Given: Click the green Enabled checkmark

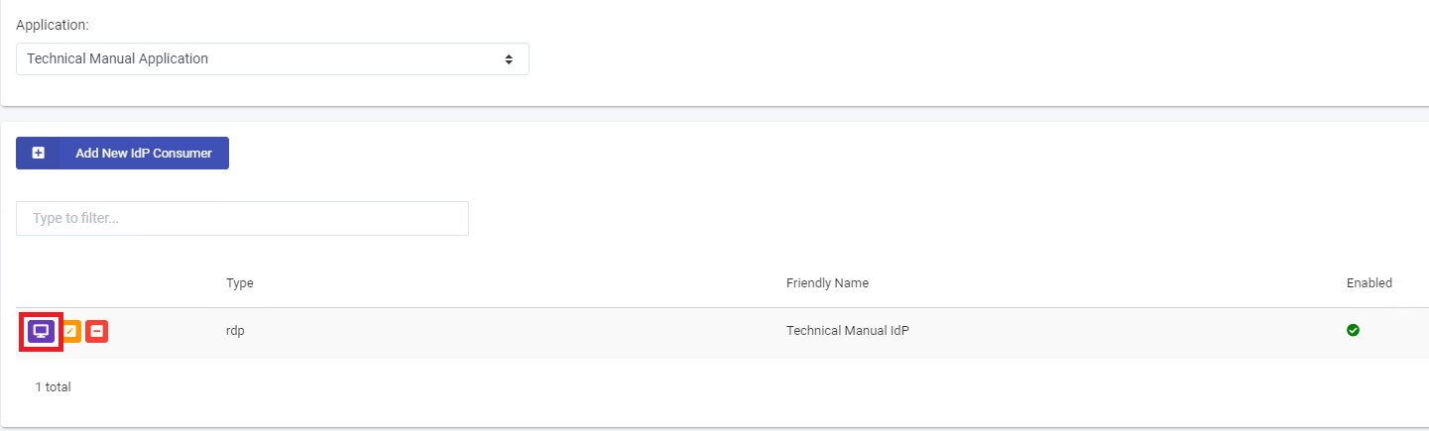Looking at the screenshot, I should (1353, 330).
